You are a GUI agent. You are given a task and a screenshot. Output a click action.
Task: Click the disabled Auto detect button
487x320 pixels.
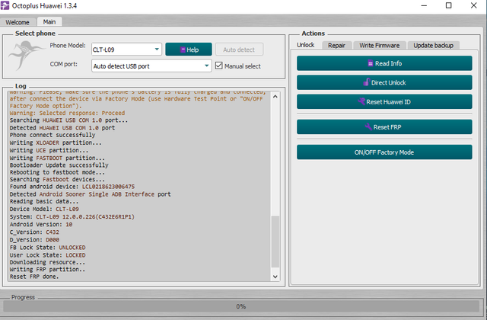click(239, 50)
